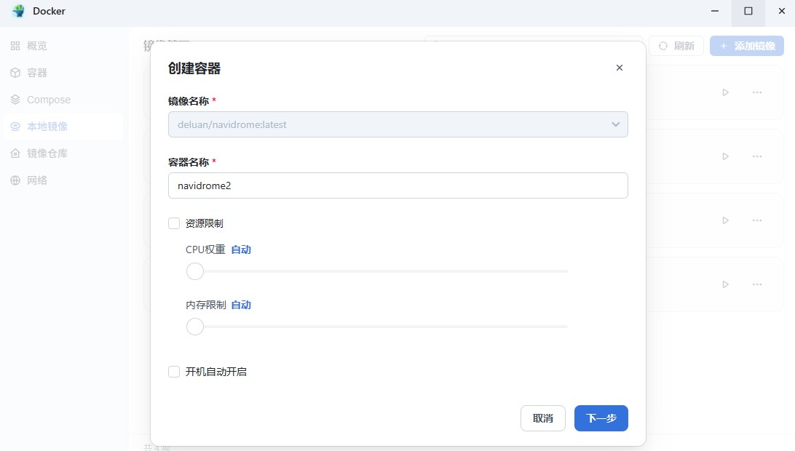Click 自动 next to 内存限制
The width and height of the screenshot is (795, 451).
(x=241, y=305)
